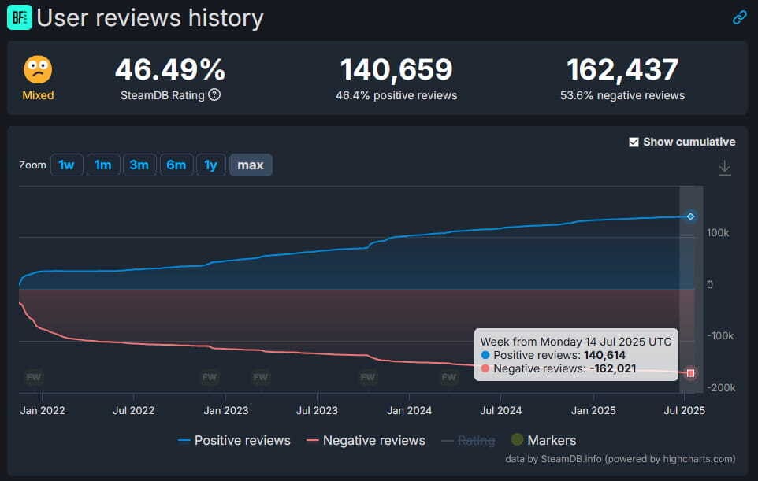Set zoom range to 1w

(67, 165)
